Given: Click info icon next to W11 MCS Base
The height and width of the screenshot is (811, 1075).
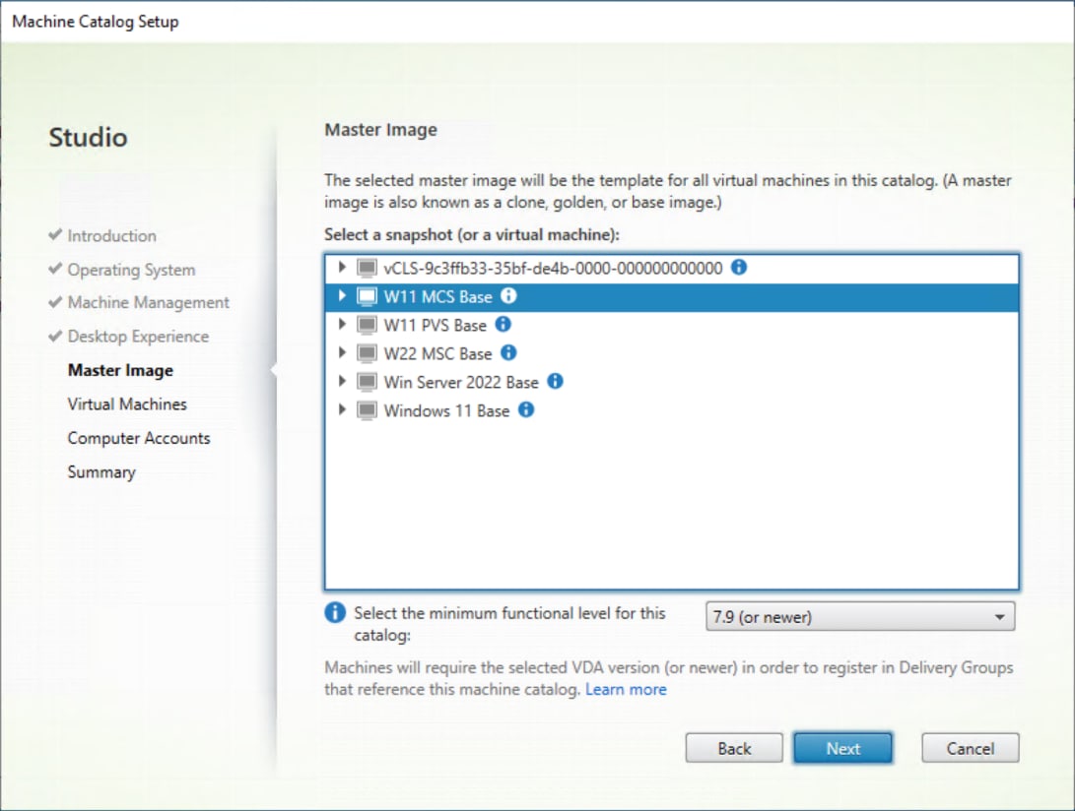Looking at the screenshot, I should (508, 296).
